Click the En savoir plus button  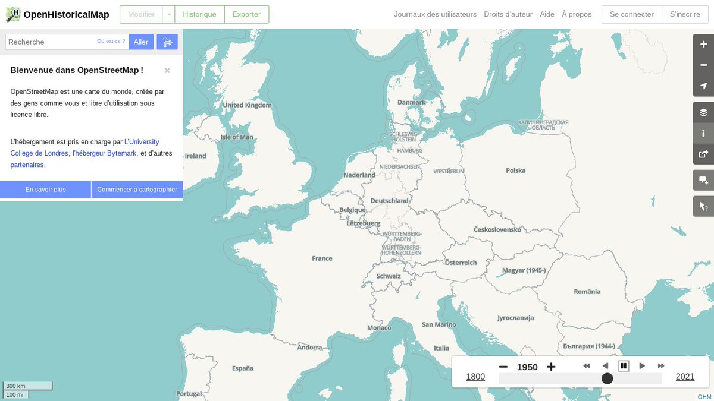click(x=45, y=190)
